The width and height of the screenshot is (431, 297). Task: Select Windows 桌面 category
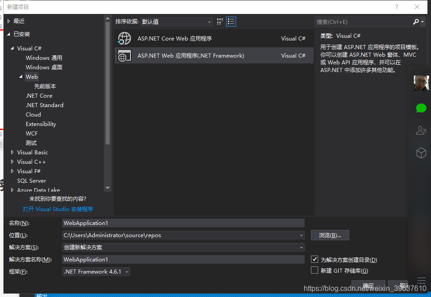coord(44,67)
